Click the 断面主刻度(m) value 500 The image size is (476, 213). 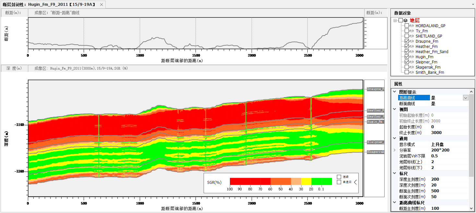pos(435,191)
